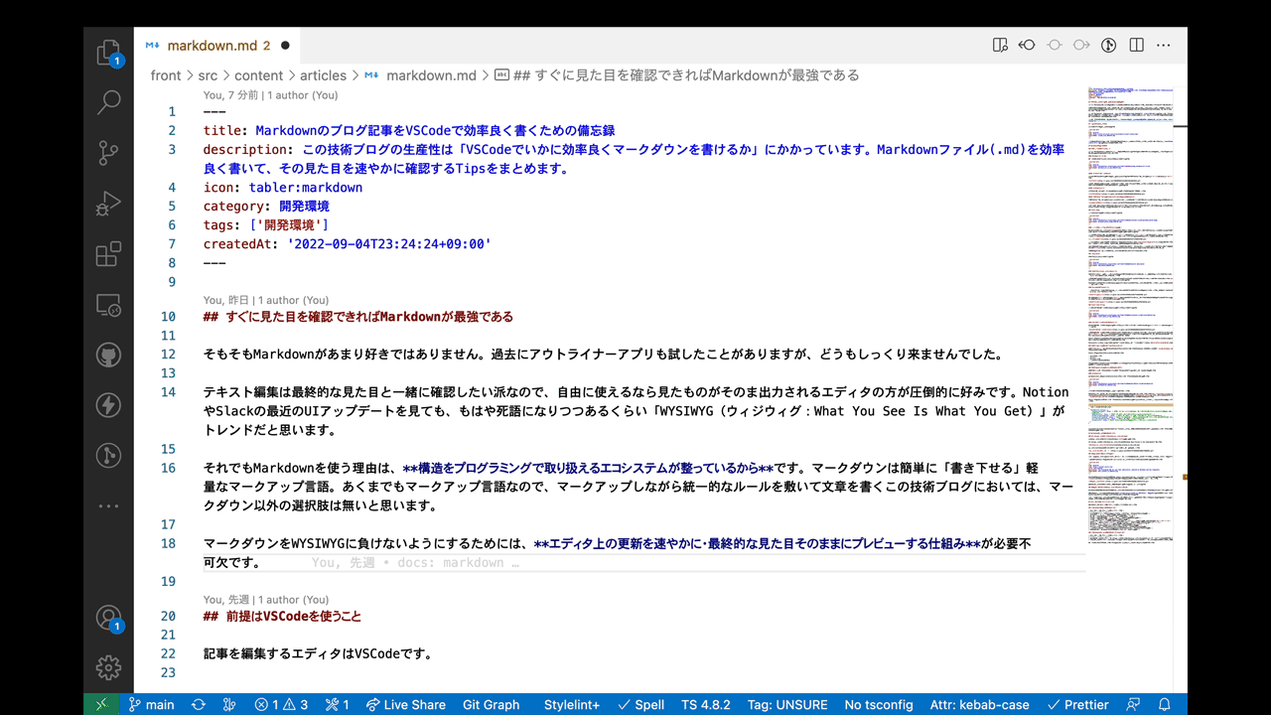Open the Search view
Image resolution: width=1271 pixels, height=715 pixels.
[108, 103]
